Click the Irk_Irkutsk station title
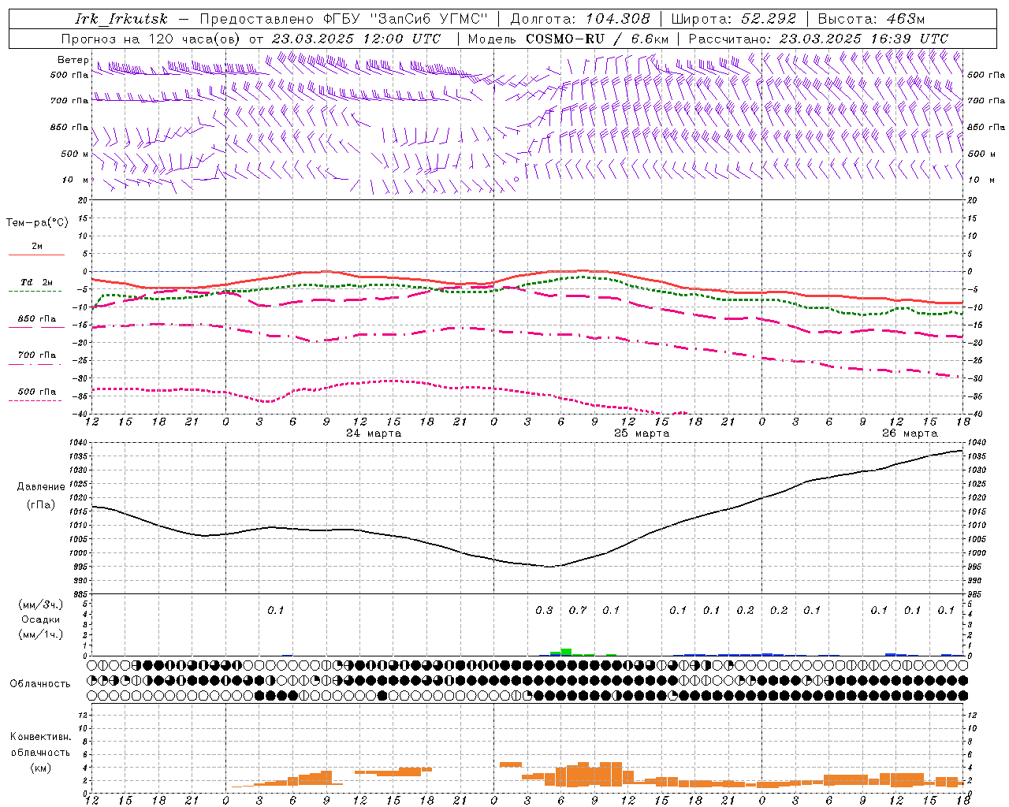 [121, 19]
